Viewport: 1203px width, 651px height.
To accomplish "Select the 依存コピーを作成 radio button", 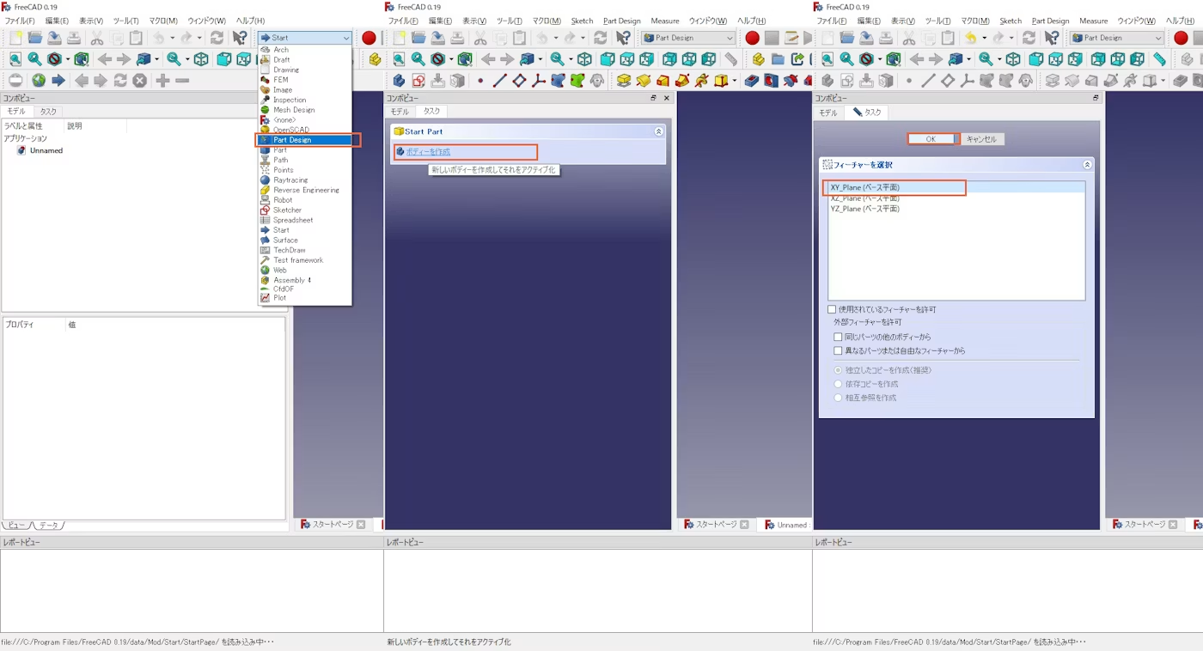I will tap(839, 384).
